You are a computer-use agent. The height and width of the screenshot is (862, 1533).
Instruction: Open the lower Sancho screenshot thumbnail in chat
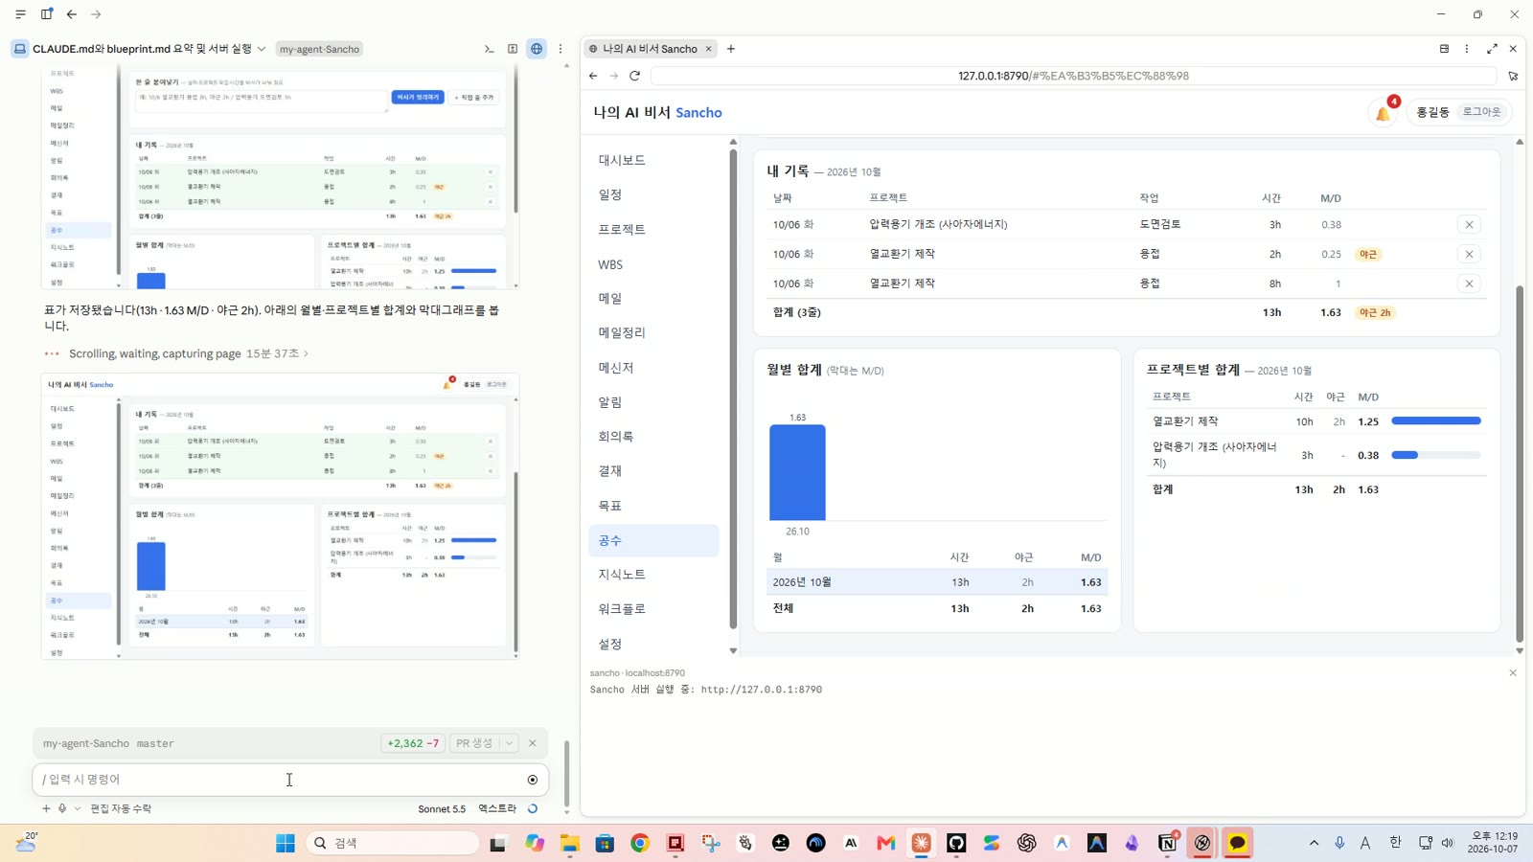280,516
